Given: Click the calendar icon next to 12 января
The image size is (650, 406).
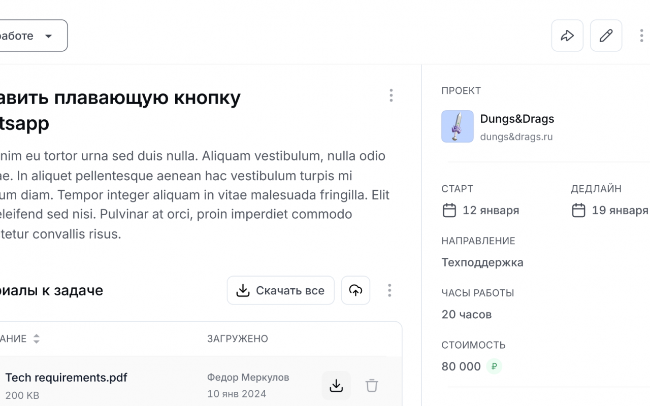Looking at the screenshot, I should (449, 210).
